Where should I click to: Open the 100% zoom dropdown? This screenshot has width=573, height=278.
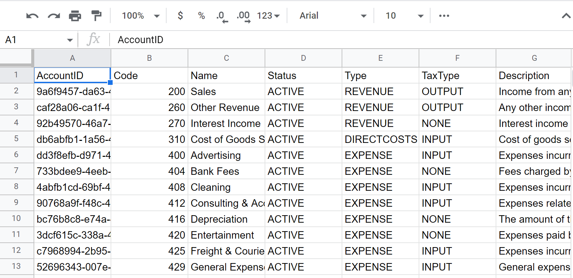[x=140, y=16]
